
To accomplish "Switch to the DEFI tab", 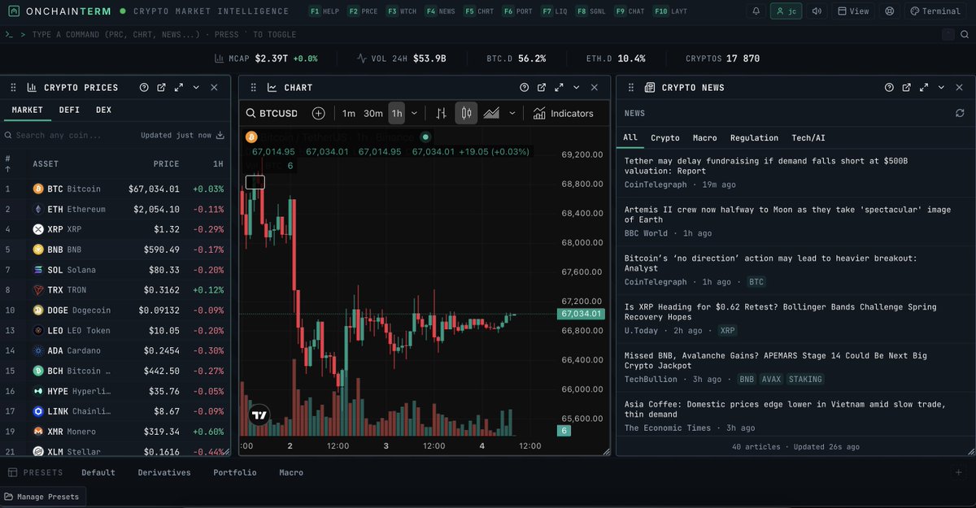I will click(x=69, y=110).
